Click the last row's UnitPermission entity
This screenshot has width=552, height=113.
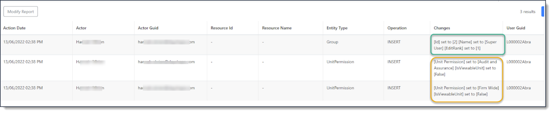point(340,88)
